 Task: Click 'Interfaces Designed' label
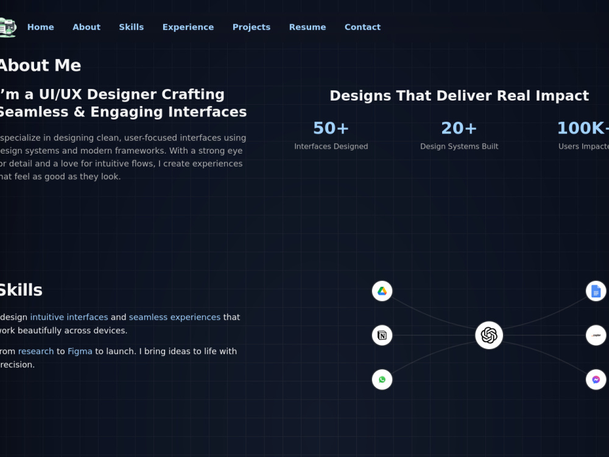click(x=331, y=146)
